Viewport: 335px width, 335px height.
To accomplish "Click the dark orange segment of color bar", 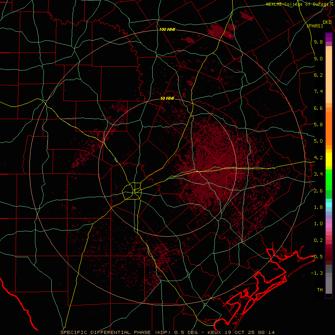I will coord(329,128).
